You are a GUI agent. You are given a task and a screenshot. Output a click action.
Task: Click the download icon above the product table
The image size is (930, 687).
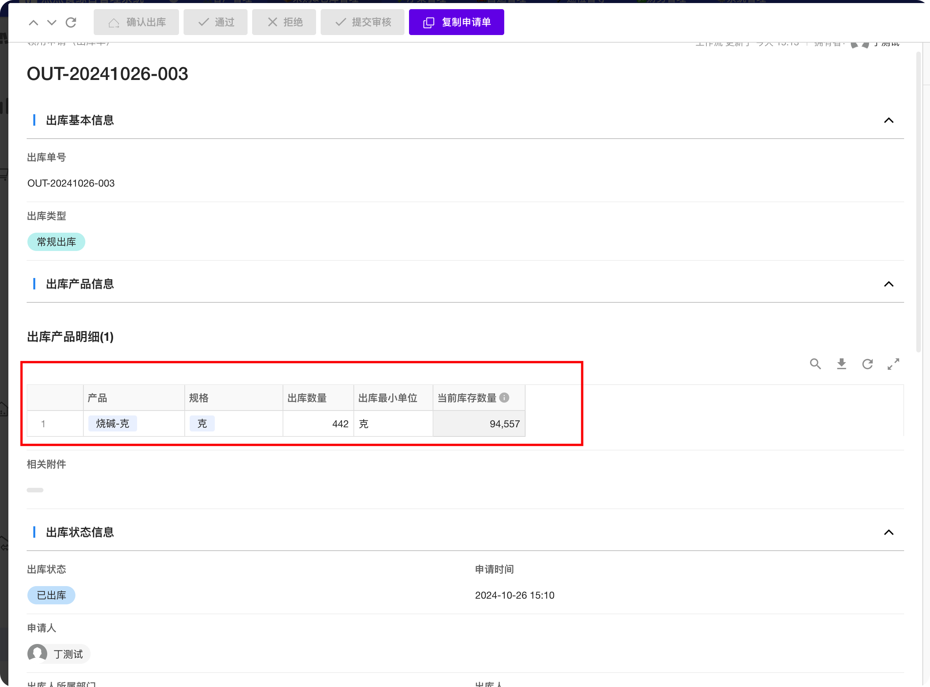(841, 364)
